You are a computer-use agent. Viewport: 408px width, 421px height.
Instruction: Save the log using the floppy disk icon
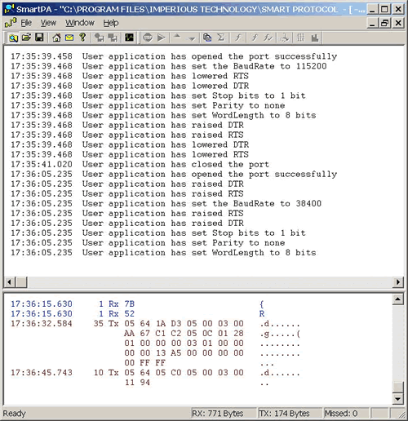coord(39,38)
